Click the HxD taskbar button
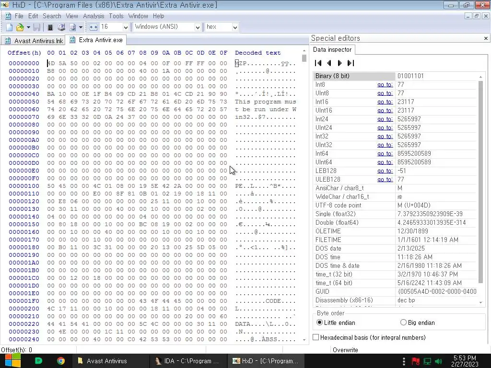Viewport: 491px width, 368px height. pyautogui.click(x=265, y=361)
